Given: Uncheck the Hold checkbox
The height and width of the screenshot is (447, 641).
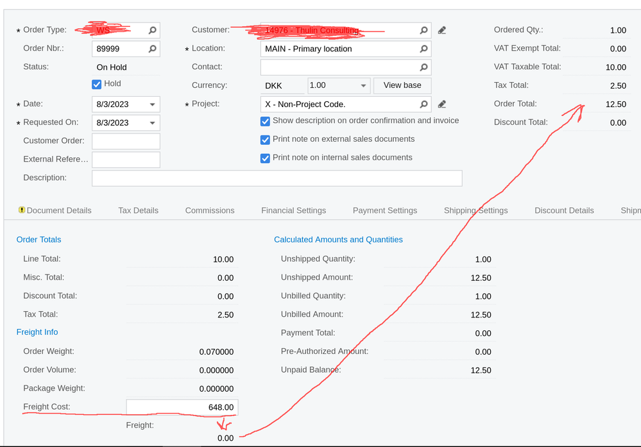Looking at the screenshot, I should pyautogui.click(x=96, y=84).
